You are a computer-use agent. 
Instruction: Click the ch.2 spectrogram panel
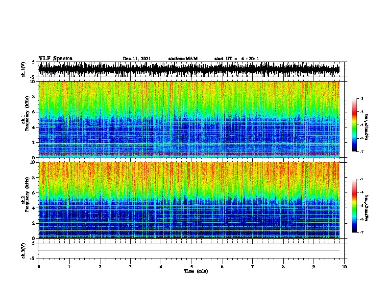pyautogui.click(x=189, y=200)
